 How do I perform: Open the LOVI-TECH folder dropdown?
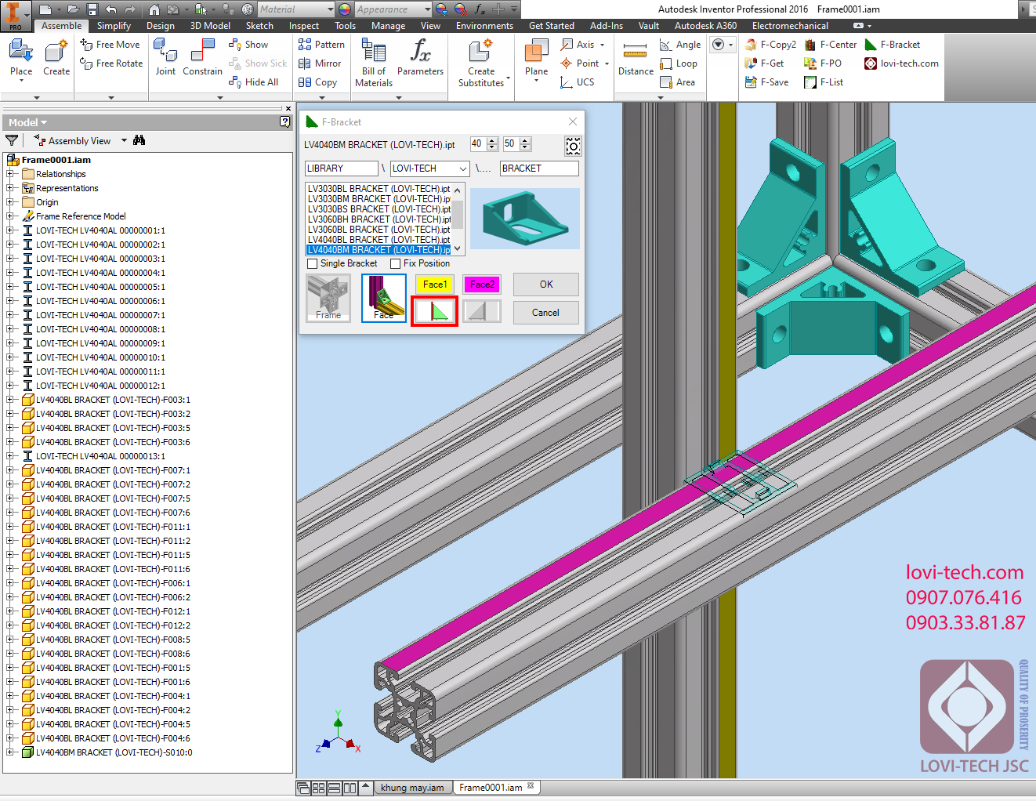[463, 169]
